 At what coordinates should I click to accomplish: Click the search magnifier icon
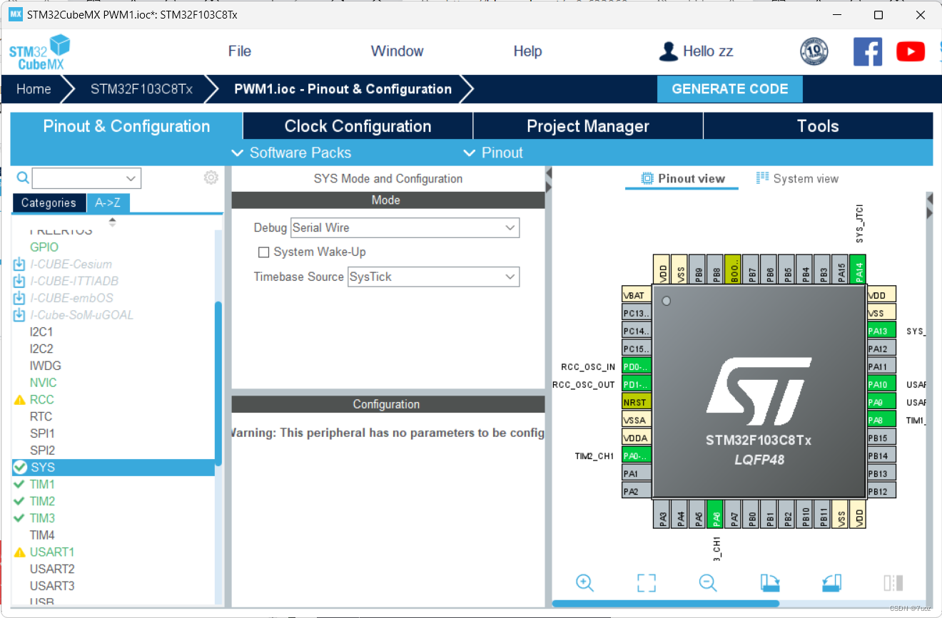click(23, 177)
